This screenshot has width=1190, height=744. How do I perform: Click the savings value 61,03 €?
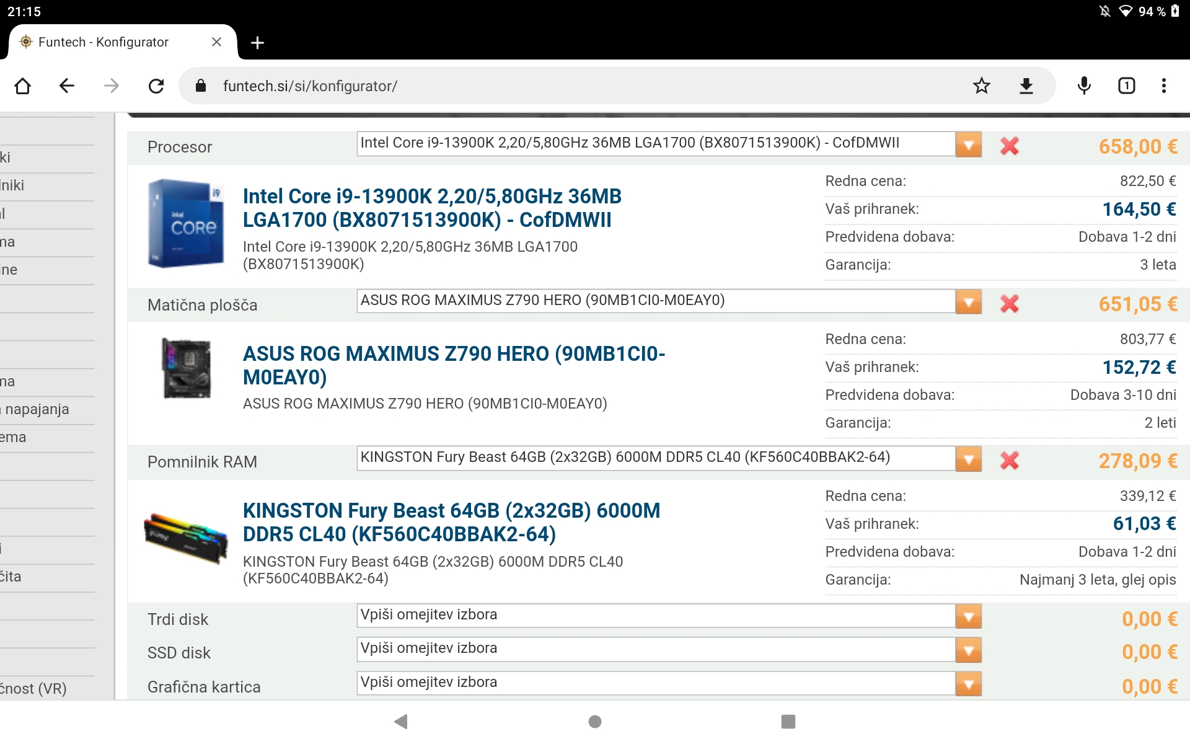pos(1144,524)
